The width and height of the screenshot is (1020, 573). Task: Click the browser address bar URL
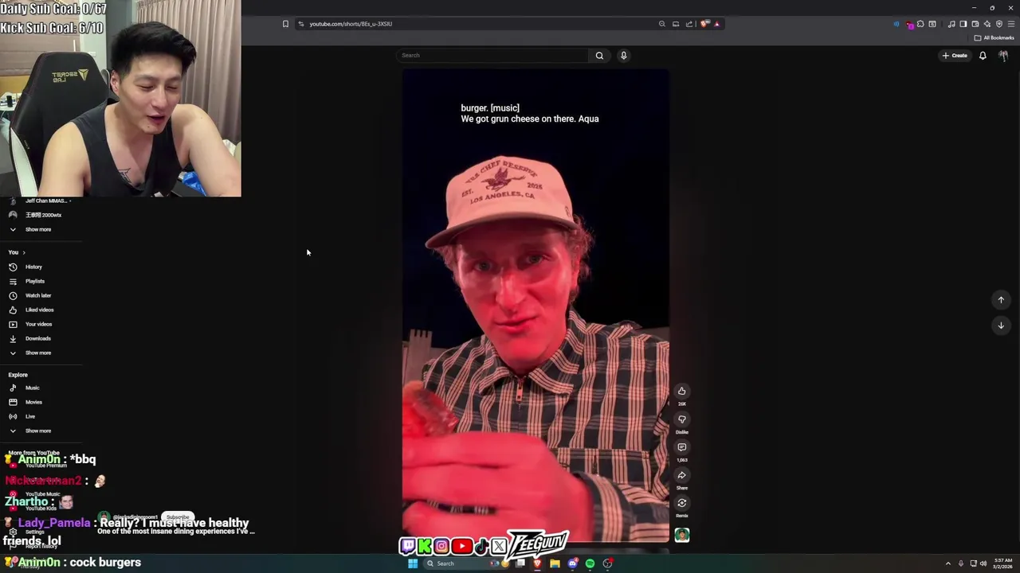coord(351,24)
